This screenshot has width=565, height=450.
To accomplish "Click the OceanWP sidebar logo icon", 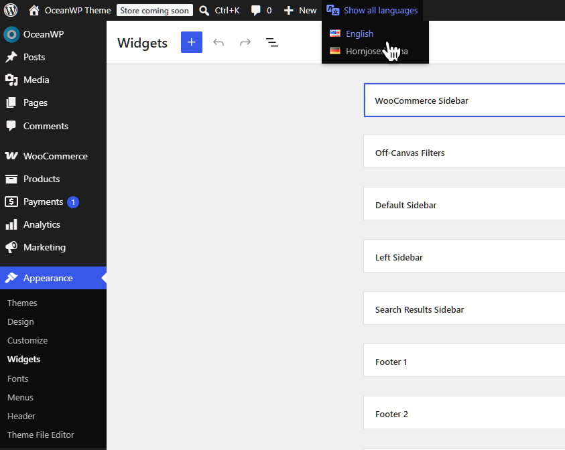I will [11, 34].
